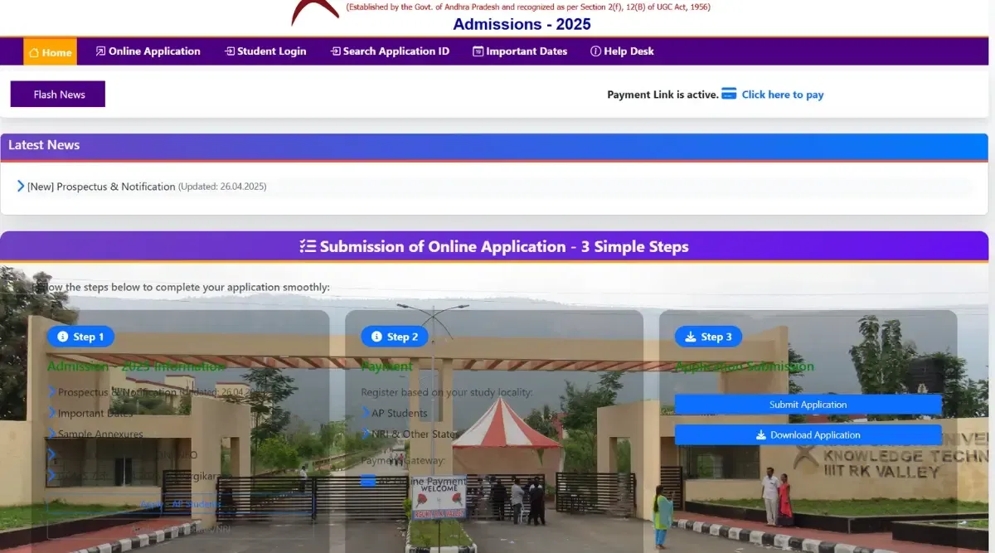Click the Help Desk info icon
The image size is (995, 553).
click(x=595, y=51)
